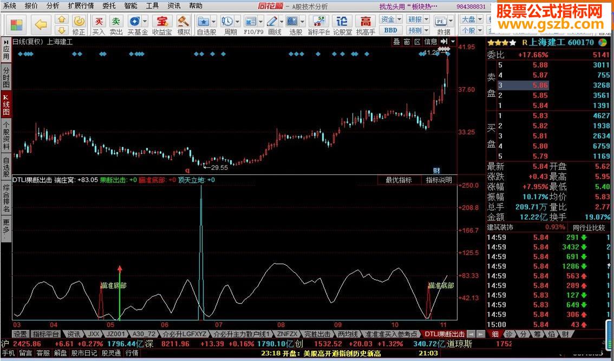The height and width of the screenshot is (361, 614).
Task: Open the 智能 menu
Action: (131, 5)
